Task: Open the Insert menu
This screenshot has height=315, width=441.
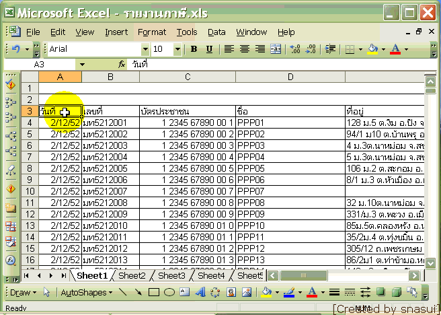Action: tap(116, 32)
